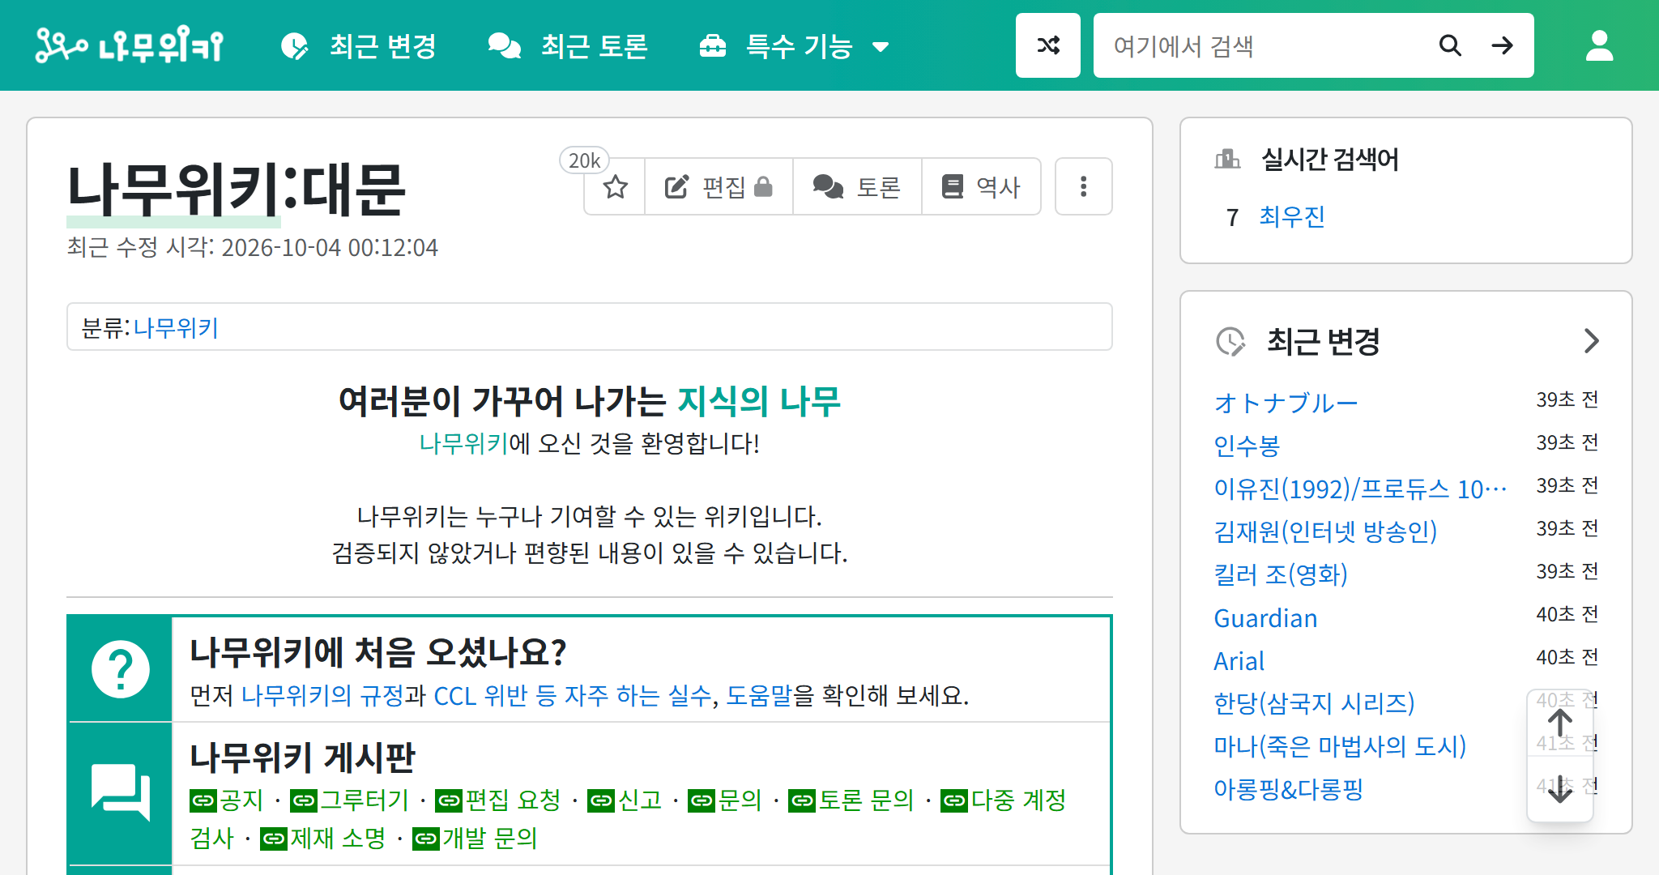
Task: Open the 토론 discussion button
Action: 857,187
